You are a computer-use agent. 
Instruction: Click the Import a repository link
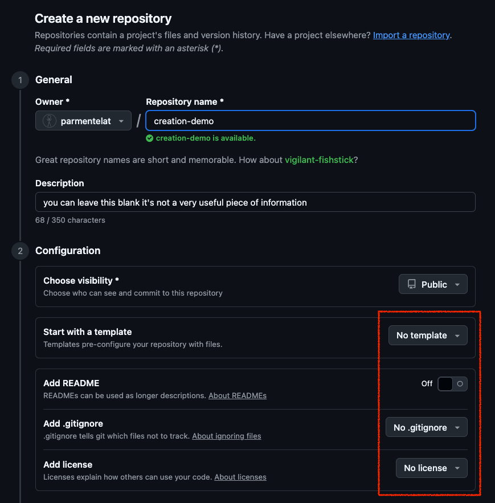411,35
